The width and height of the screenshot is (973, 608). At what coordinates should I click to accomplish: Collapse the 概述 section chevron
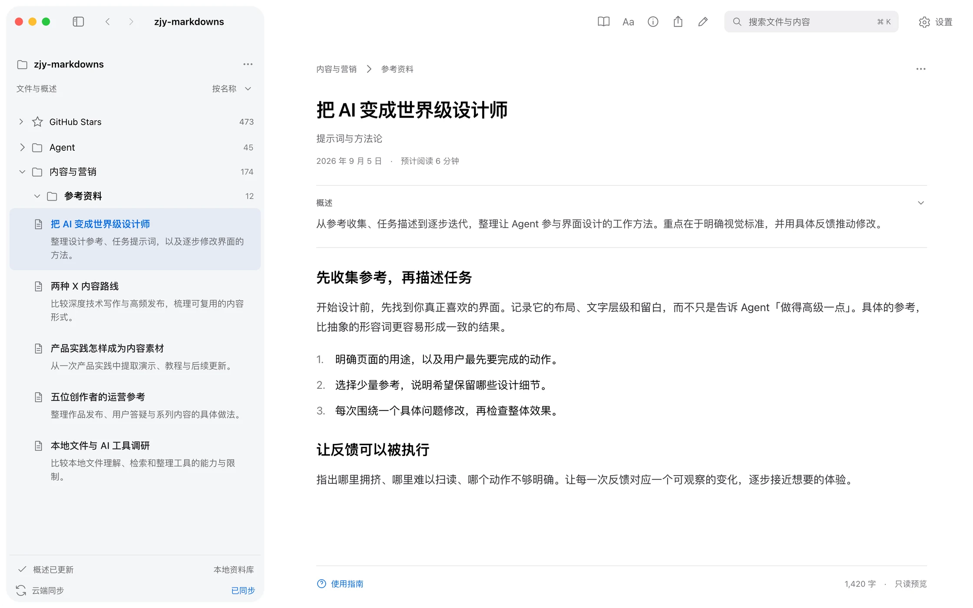[921, 203]
